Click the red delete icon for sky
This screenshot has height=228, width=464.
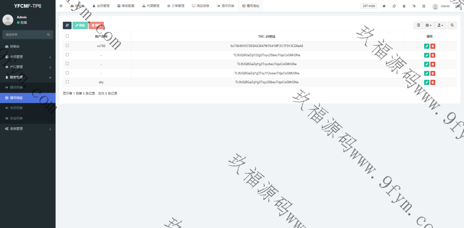point(433,82)
